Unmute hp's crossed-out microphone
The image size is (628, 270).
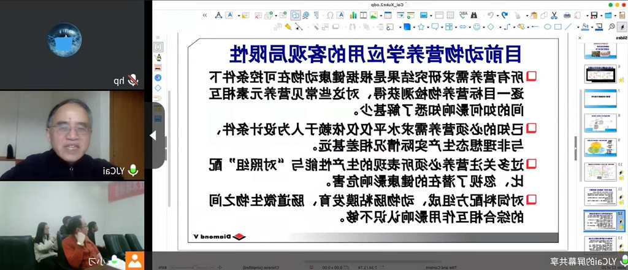(133, 80)
